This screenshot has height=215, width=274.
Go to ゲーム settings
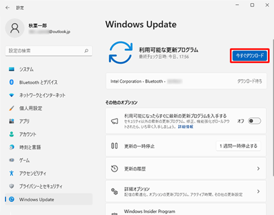pyautogui.click(x=49, y=160)
